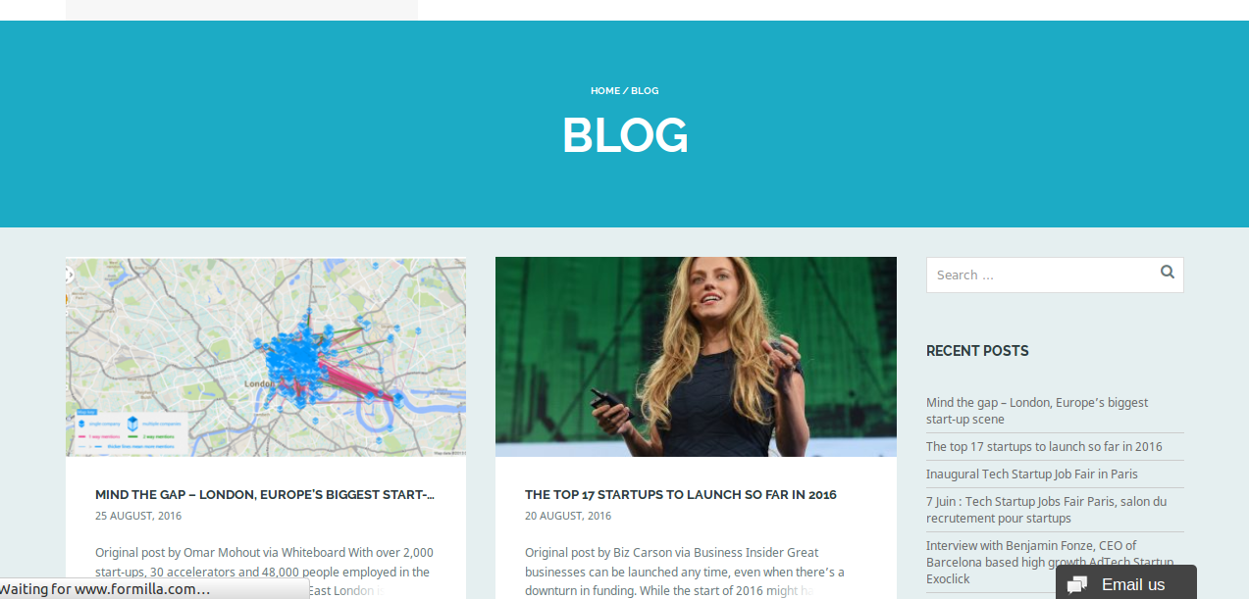
Task: Click the Email us button
Action: [1126, 582]
